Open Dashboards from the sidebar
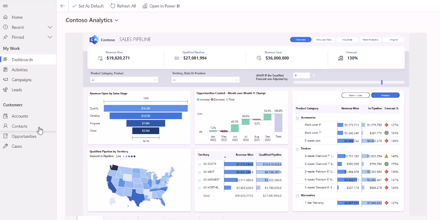The height and width of the screenshot is (220, 440). click(x=22, y=60)
